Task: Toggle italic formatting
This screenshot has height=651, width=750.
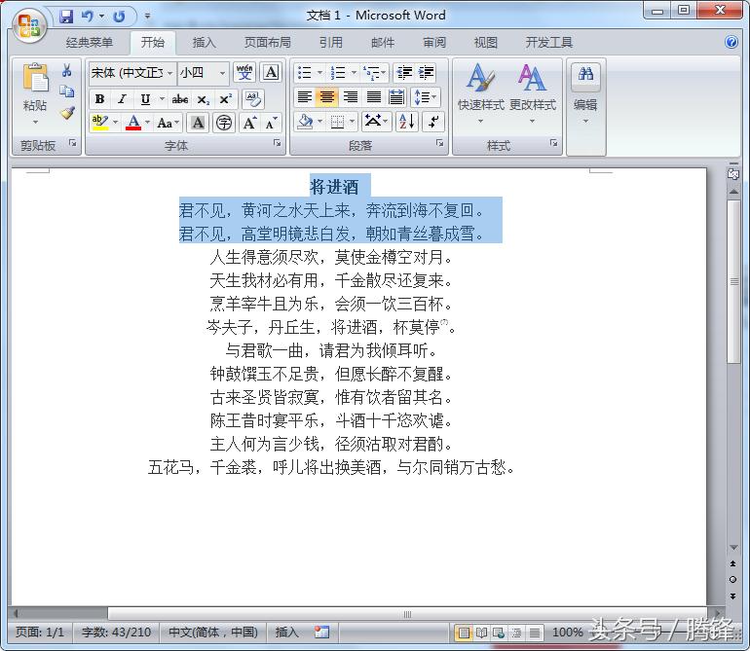Action: point(122,99)
